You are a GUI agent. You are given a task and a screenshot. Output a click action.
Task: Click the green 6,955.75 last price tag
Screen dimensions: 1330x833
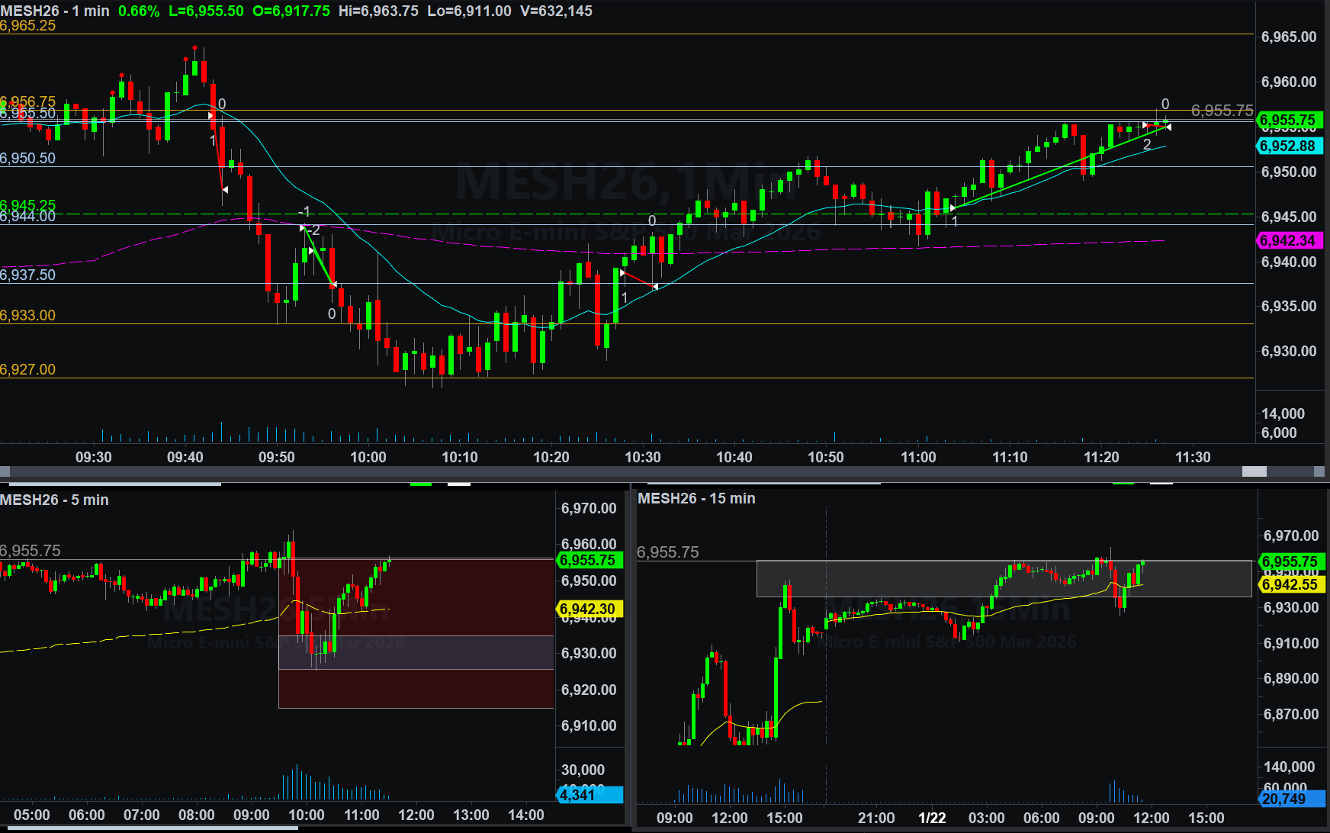point(1288,120)
